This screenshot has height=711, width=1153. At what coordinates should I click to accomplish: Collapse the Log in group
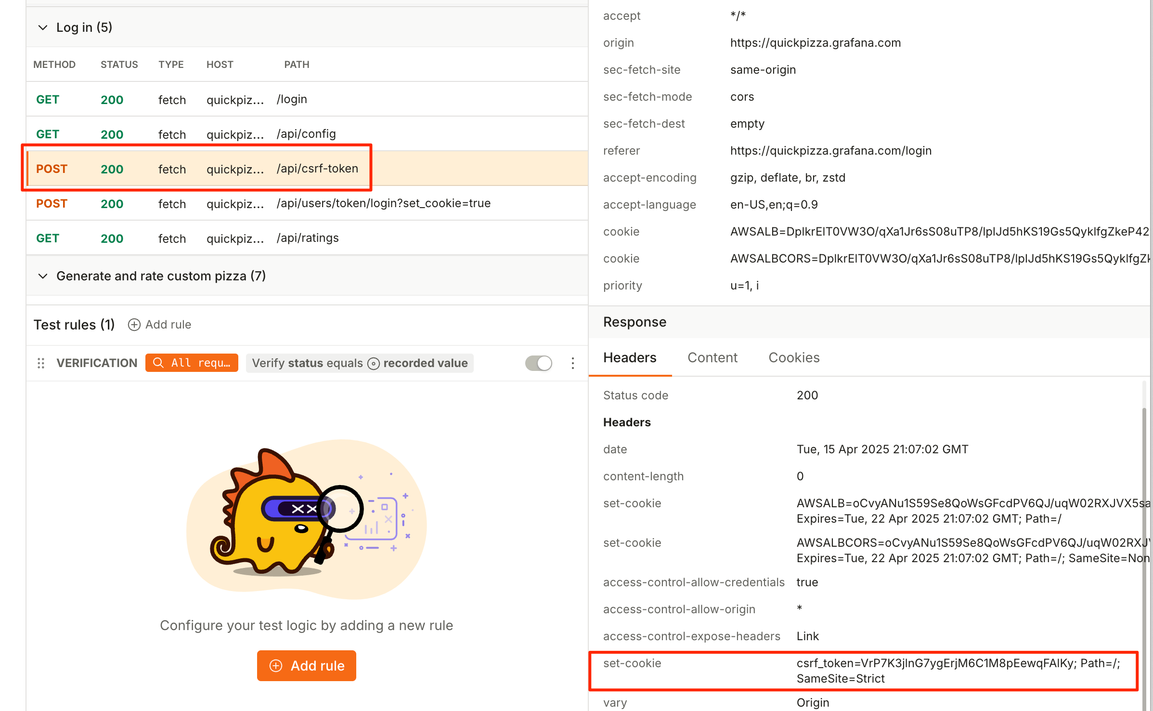(43, 27)
